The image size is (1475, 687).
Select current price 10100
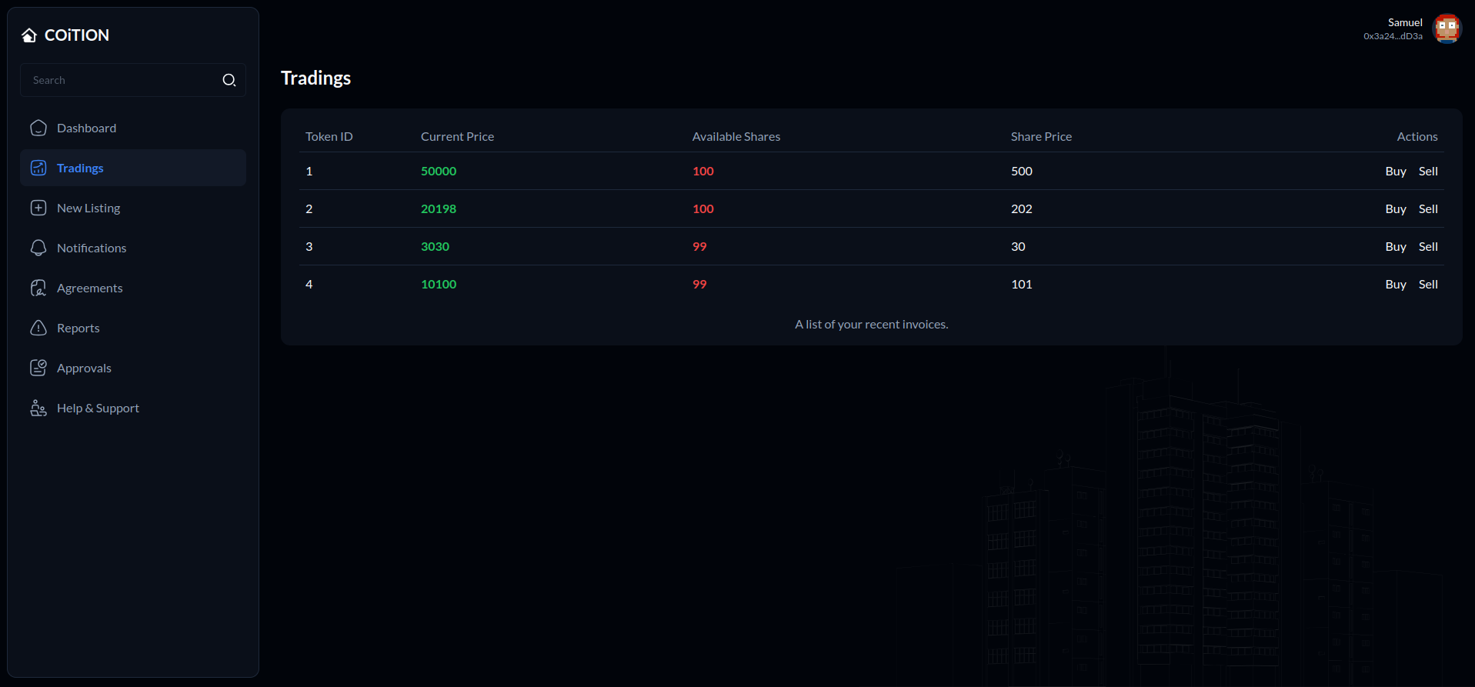point(439,284)
